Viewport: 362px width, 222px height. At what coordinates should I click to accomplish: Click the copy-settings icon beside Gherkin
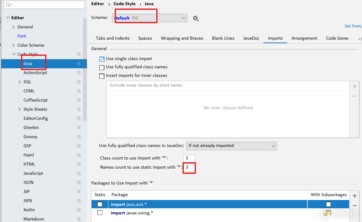(79, 127)
